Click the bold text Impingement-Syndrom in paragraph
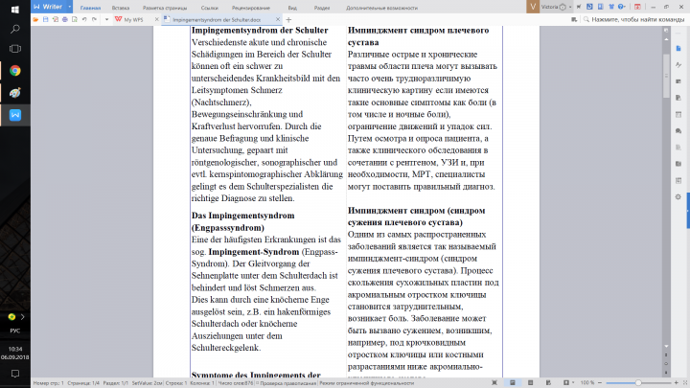Image resolution: width=690 pixels, height=388 pixels. [253, 252]
